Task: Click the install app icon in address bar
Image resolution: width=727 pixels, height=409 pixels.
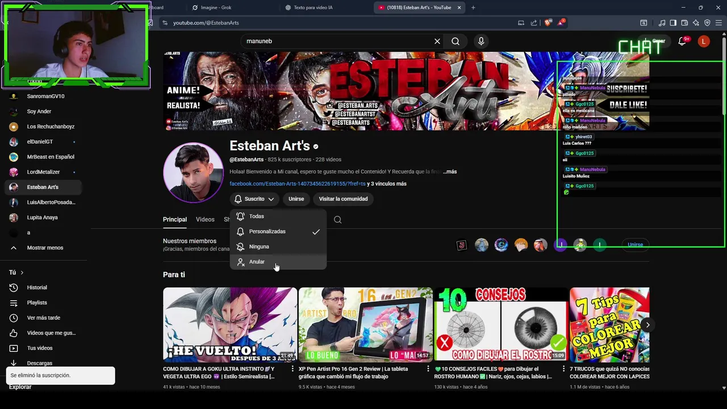Action: [x=521, y=23]
